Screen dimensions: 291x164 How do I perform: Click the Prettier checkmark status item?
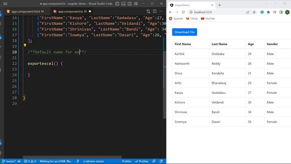click(x=142, y=161)
